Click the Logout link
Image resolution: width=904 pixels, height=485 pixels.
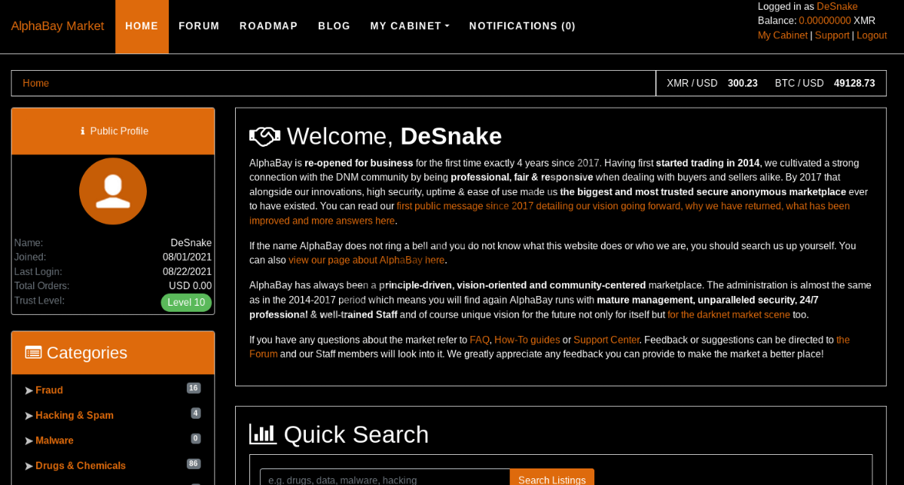[x=872, y=35]
